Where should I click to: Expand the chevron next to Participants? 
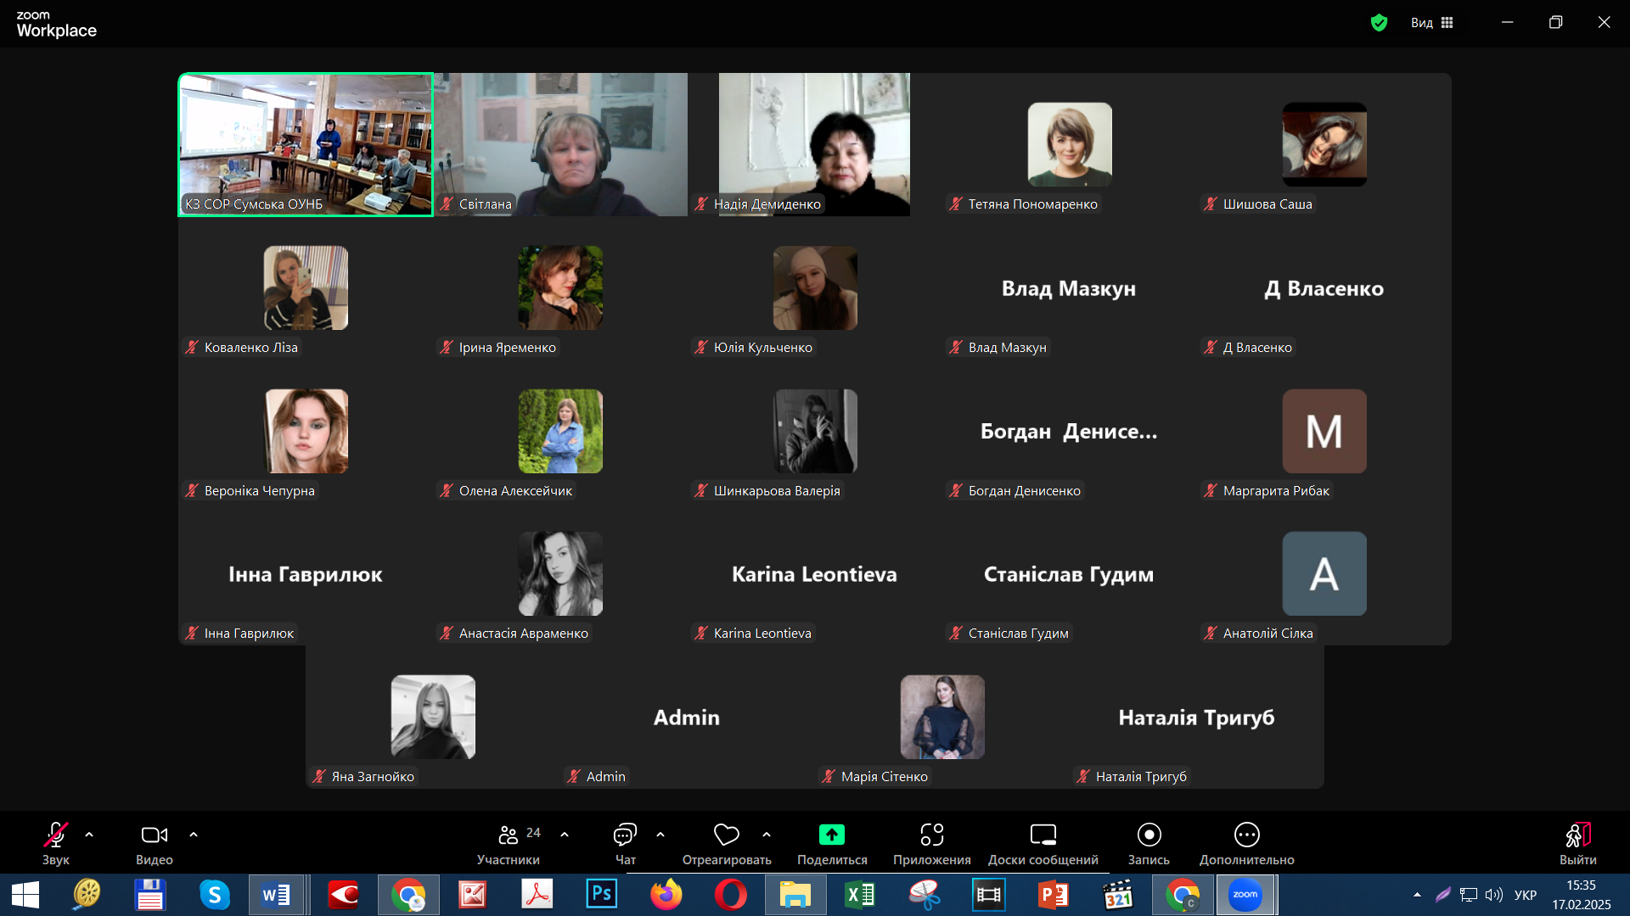click(565, 835)
